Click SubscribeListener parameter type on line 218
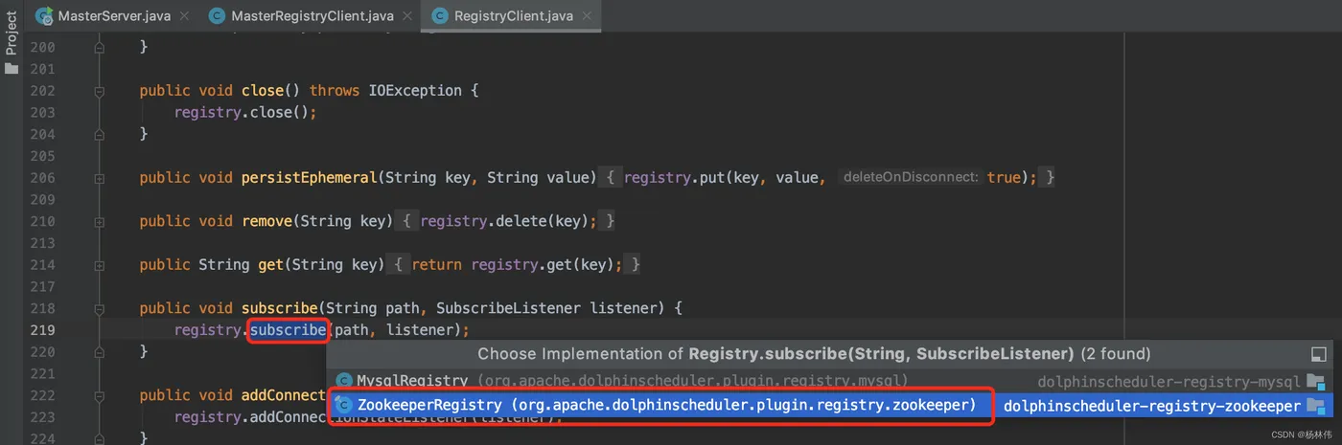 pos(509,308)
